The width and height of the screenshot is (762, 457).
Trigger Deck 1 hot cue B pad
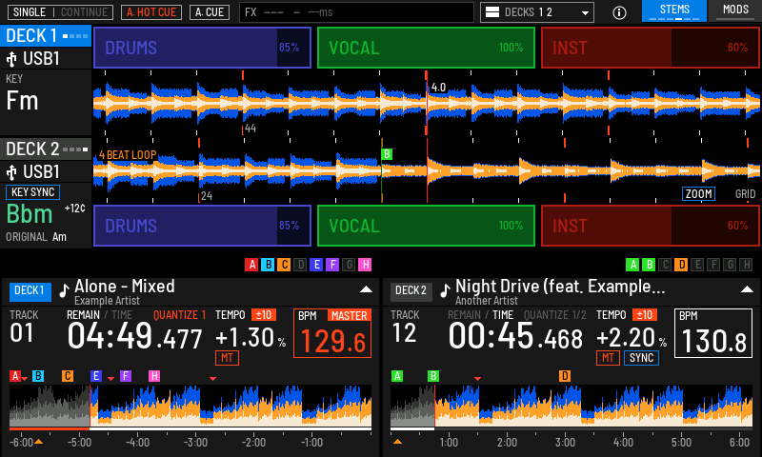click(268, 265)
